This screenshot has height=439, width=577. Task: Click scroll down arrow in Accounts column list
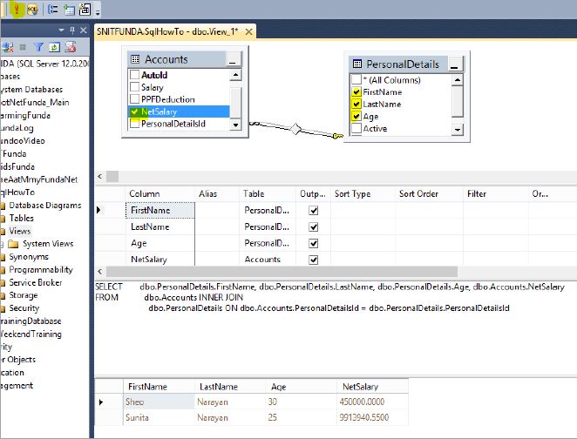pyautogui.click(x=235, y=125)
